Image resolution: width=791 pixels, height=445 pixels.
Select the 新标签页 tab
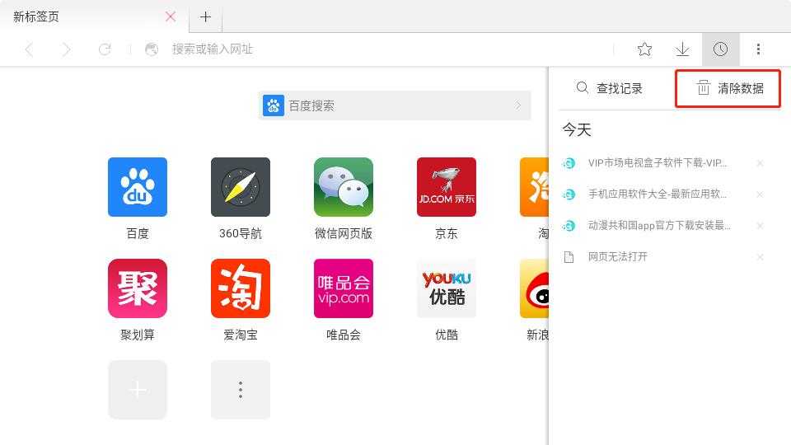[x=82, y=16]
